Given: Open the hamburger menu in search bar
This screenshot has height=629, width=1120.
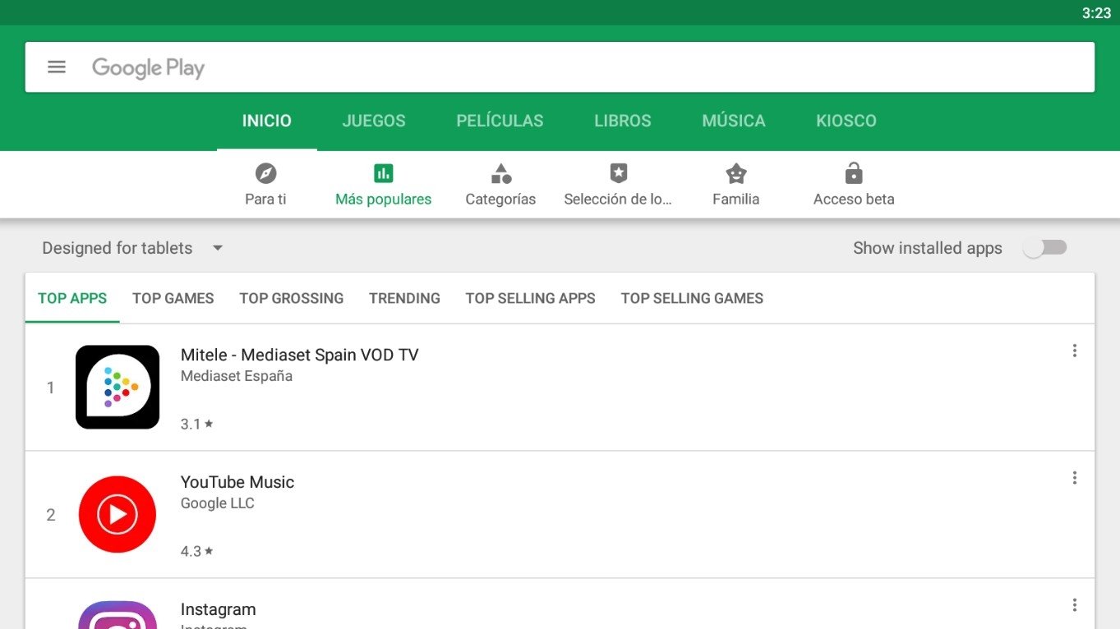Looking at the screenshot, I should pyautogui.click(x=57, y=67).
